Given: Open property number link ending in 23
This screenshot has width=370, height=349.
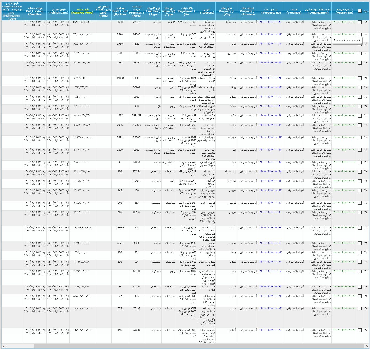Looking at the screenshot, I should pyautogui.click(x=270, y=78).
